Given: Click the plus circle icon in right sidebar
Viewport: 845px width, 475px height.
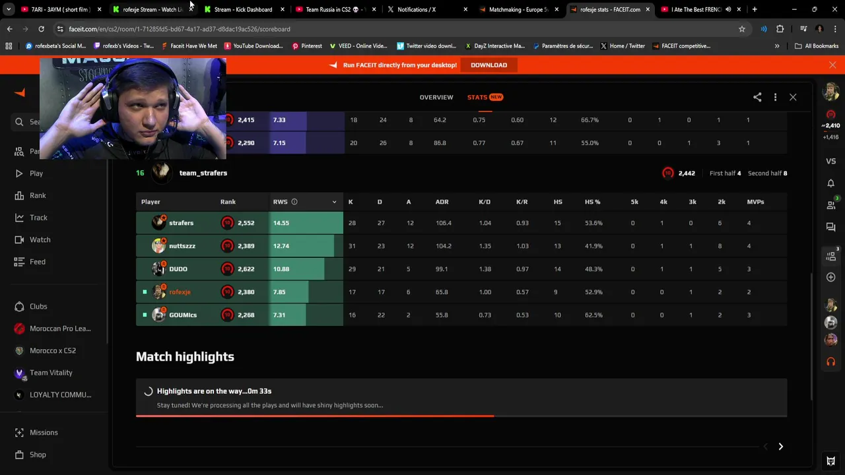Looking at the screenshot, I should coord(831,277).
